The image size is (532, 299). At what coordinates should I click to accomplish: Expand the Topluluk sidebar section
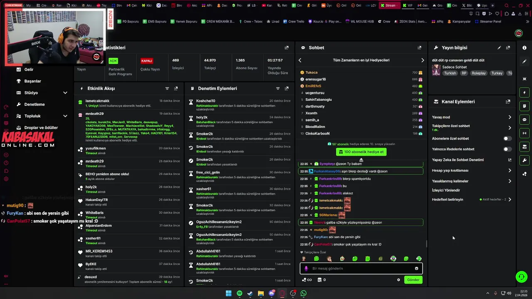pyautogui.click(x=65, y=116)
